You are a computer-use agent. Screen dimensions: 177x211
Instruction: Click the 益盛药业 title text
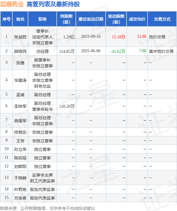coord(12,4)
